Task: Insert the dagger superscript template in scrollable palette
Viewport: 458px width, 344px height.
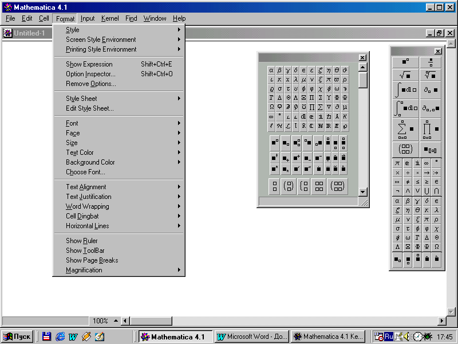Action: pos(275,158)
